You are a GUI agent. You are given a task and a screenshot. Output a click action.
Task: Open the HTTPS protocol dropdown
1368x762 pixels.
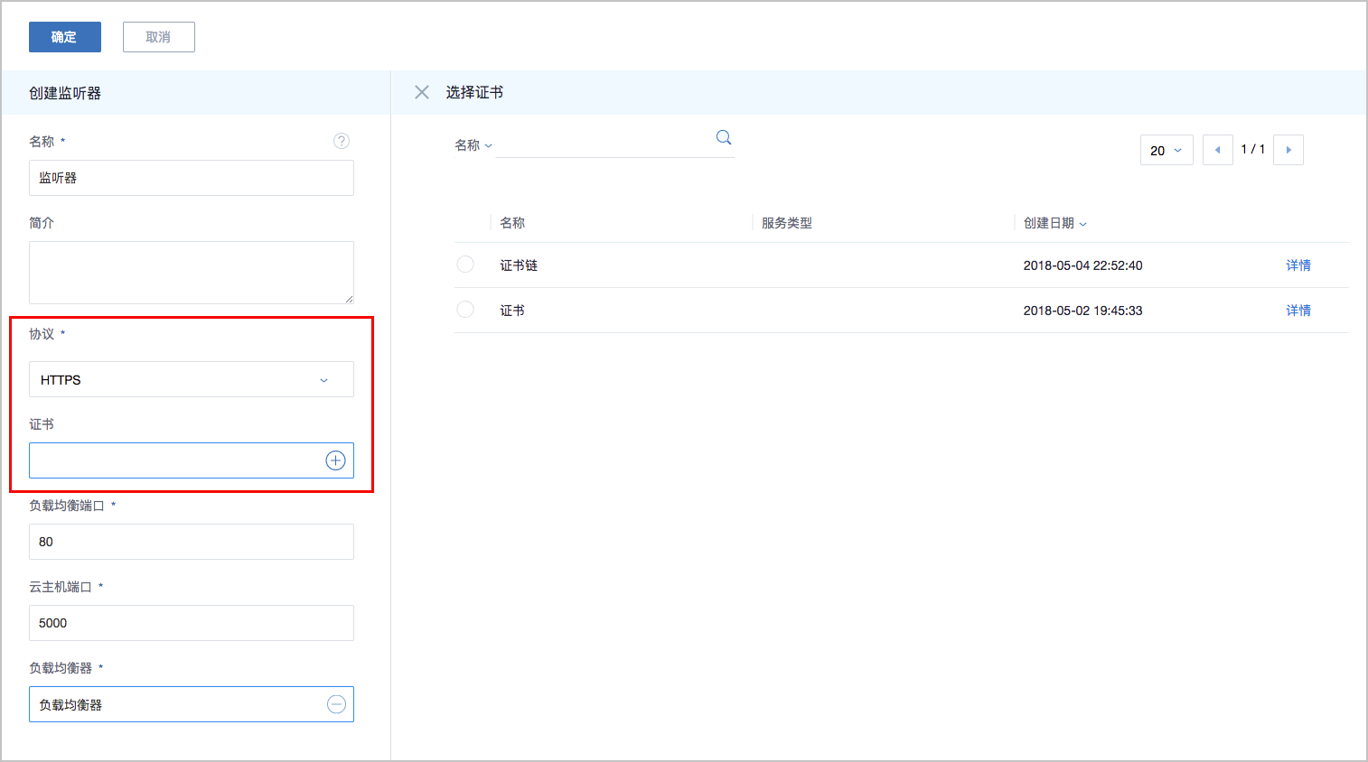click(x=192, y=380)
